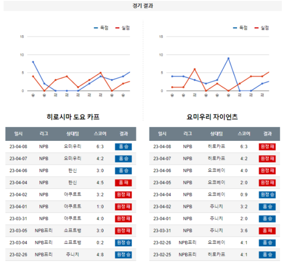Toggle the 실점 legend in the Hiroshima chart
Image resolution: width=285 pixels, height=268 pixels.
(x=123, y=28)
